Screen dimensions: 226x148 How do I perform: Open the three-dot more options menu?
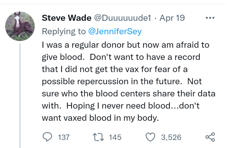pos(209,18)
